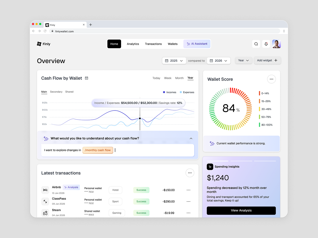
Task: Click the bed icon on the Airbnb transaction
Action: [45, 190]
